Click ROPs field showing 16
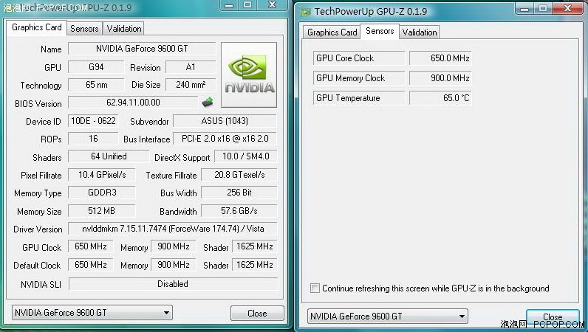The height and width of the screenshot is (332, 588). pyautogui.click(x=93, y=139)
